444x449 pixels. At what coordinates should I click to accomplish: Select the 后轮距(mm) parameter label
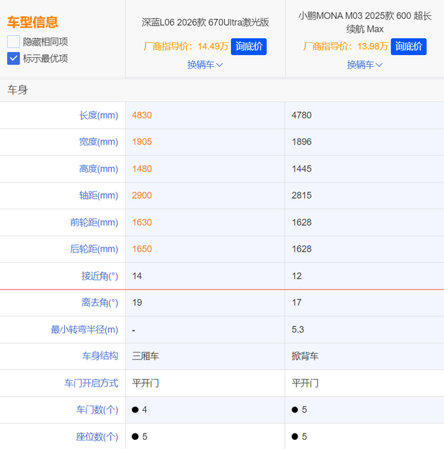(94, 249)
